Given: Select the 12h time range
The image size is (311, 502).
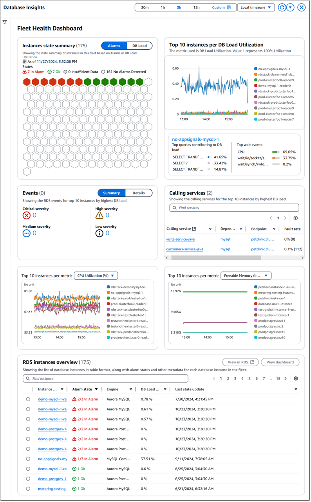Looking at the screenshot, I should click(x=197, y=7).
